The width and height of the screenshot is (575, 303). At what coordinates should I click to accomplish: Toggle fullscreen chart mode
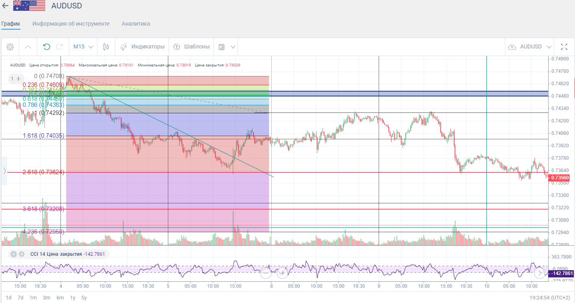(564, 47)
